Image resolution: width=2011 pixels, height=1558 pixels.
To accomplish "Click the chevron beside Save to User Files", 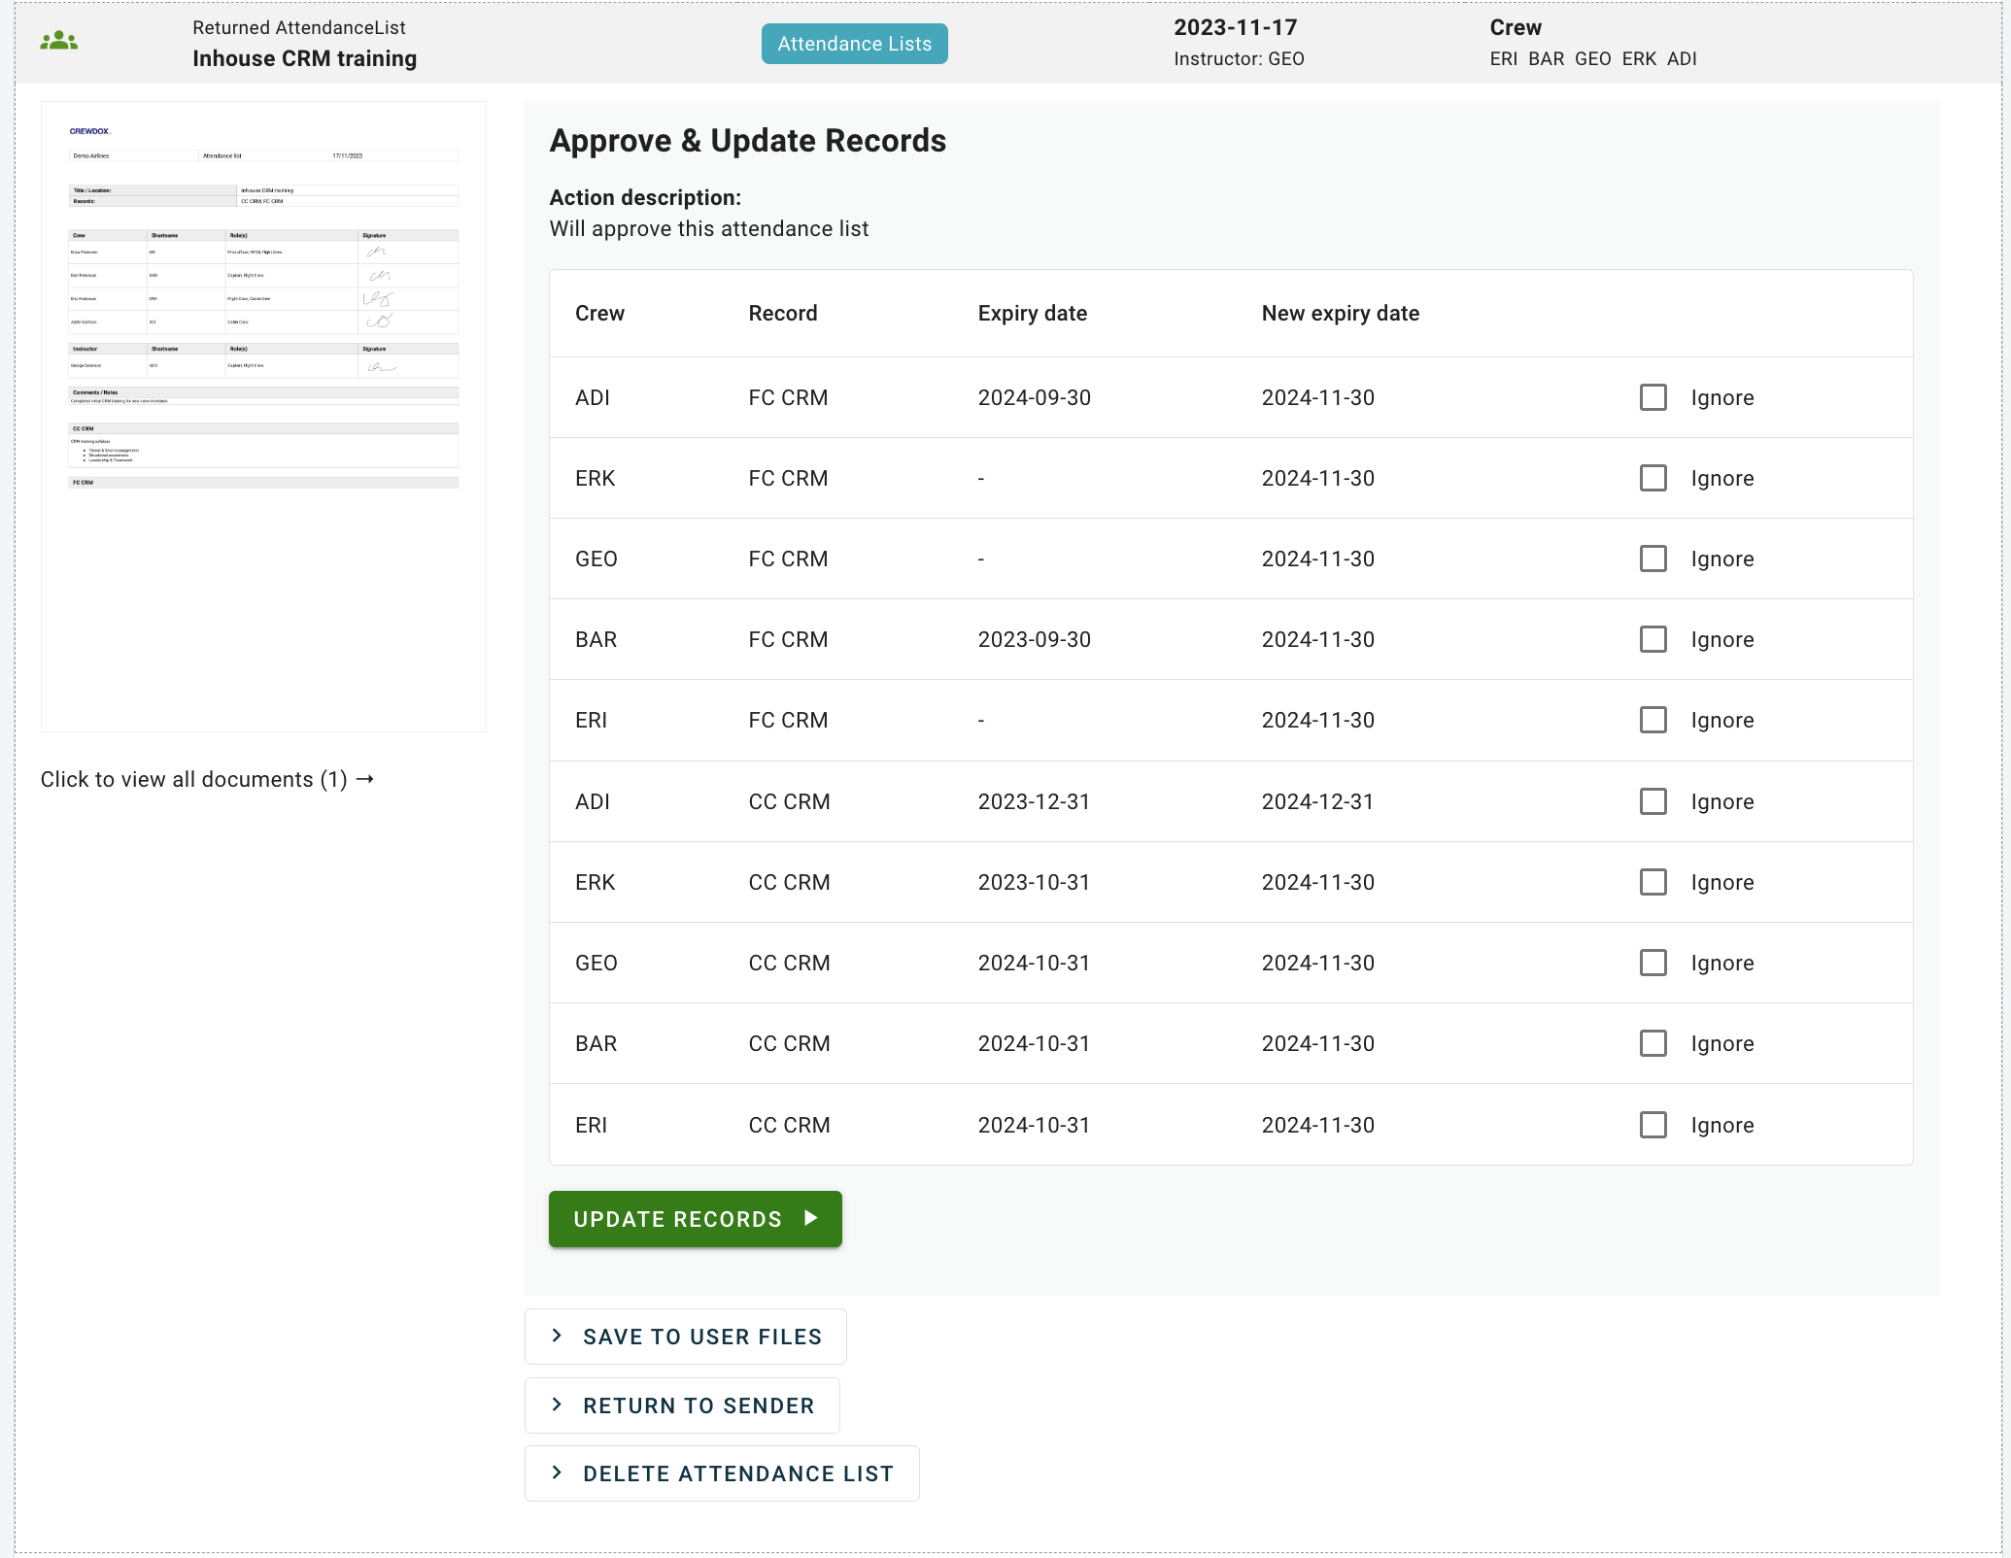I will 557,1336.
